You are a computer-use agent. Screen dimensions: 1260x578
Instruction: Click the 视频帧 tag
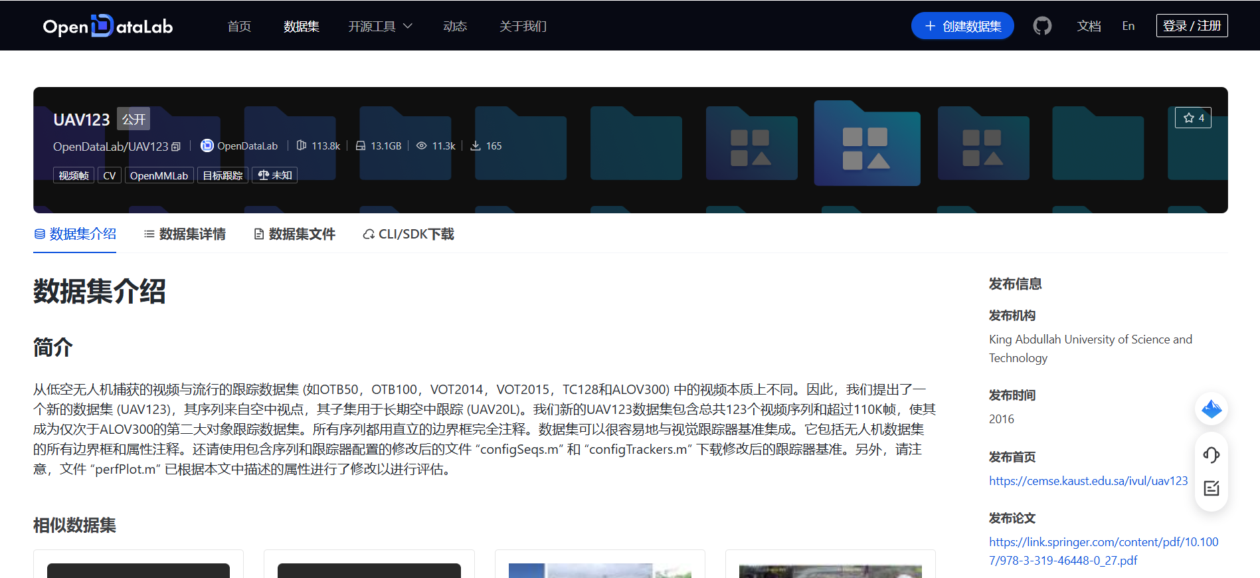pos(74,175)
